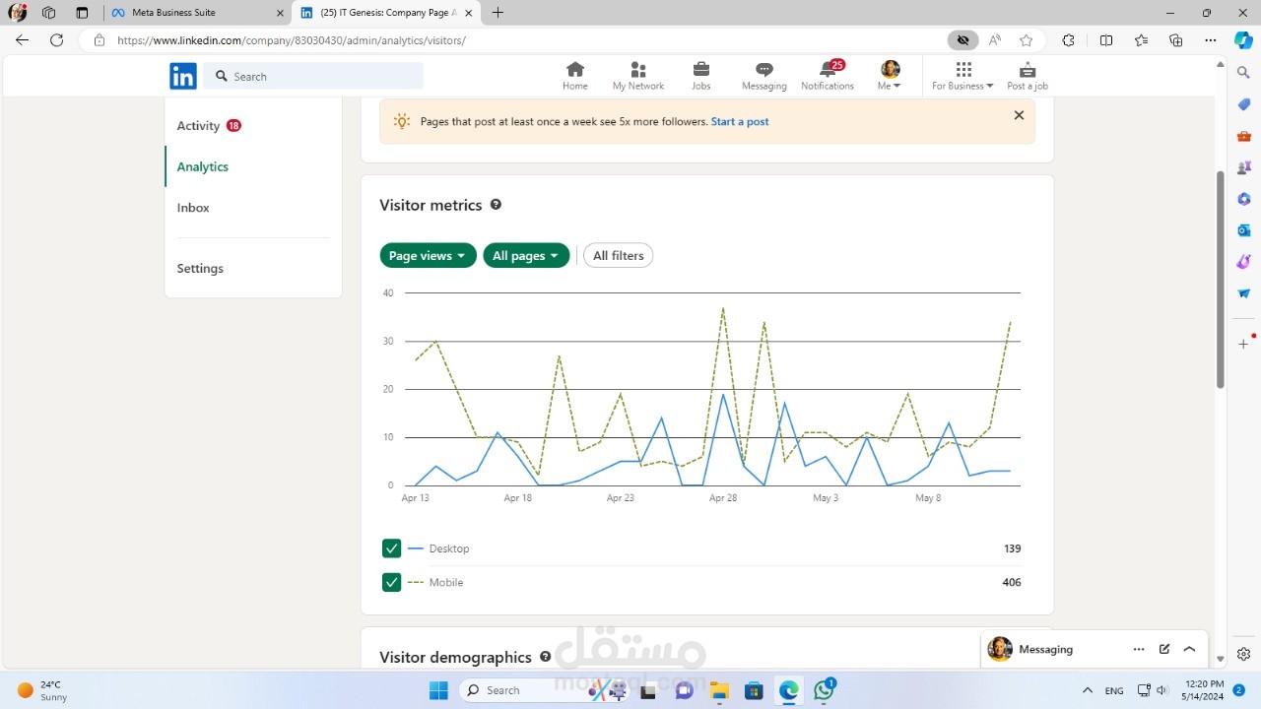Close the Meta Business Suite tab
1261x709 pixels.
280,13
